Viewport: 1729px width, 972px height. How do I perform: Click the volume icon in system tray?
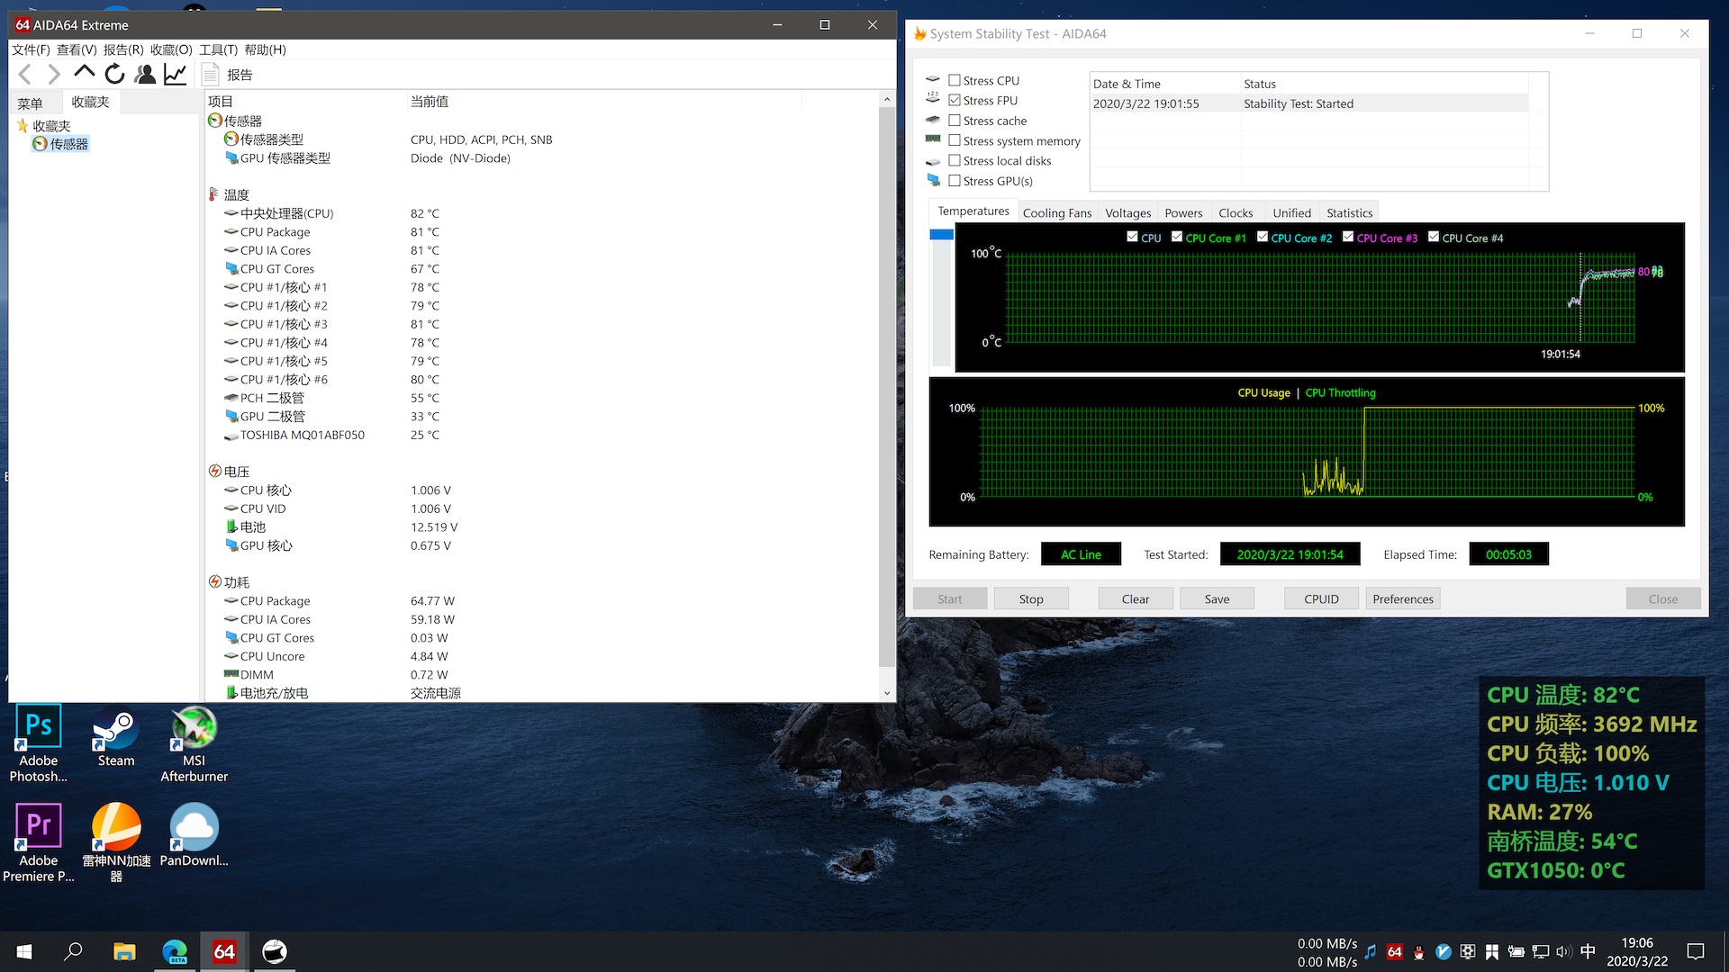tap(1563, 951)
